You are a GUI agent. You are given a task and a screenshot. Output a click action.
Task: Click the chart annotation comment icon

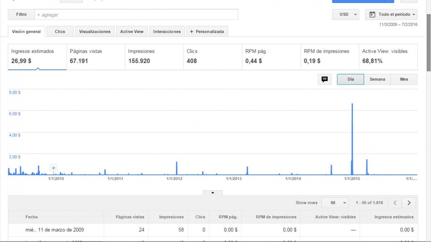(324, 79)
